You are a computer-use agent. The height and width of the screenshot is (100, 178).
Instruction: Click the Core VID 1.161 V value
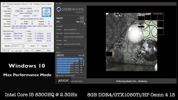pos(35,16)
